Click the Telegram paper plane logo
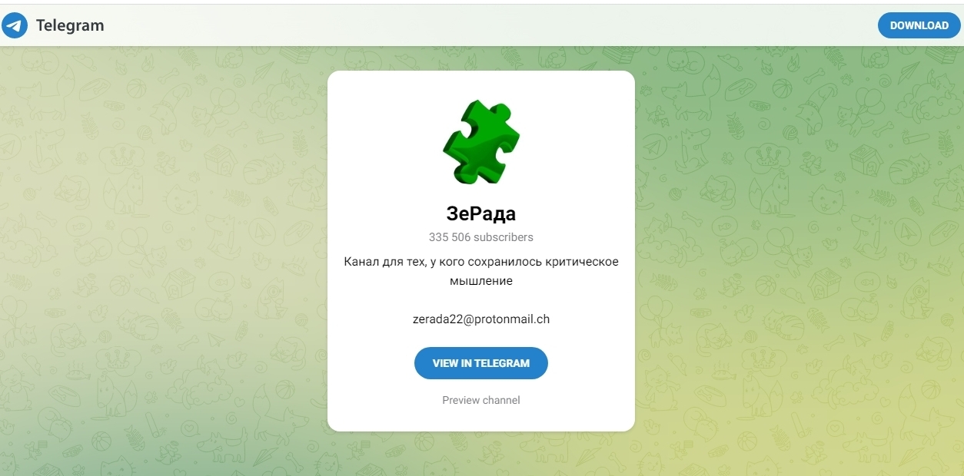This screenshot has width=964, height=476. pyautogui.click(x=15, y=25)
